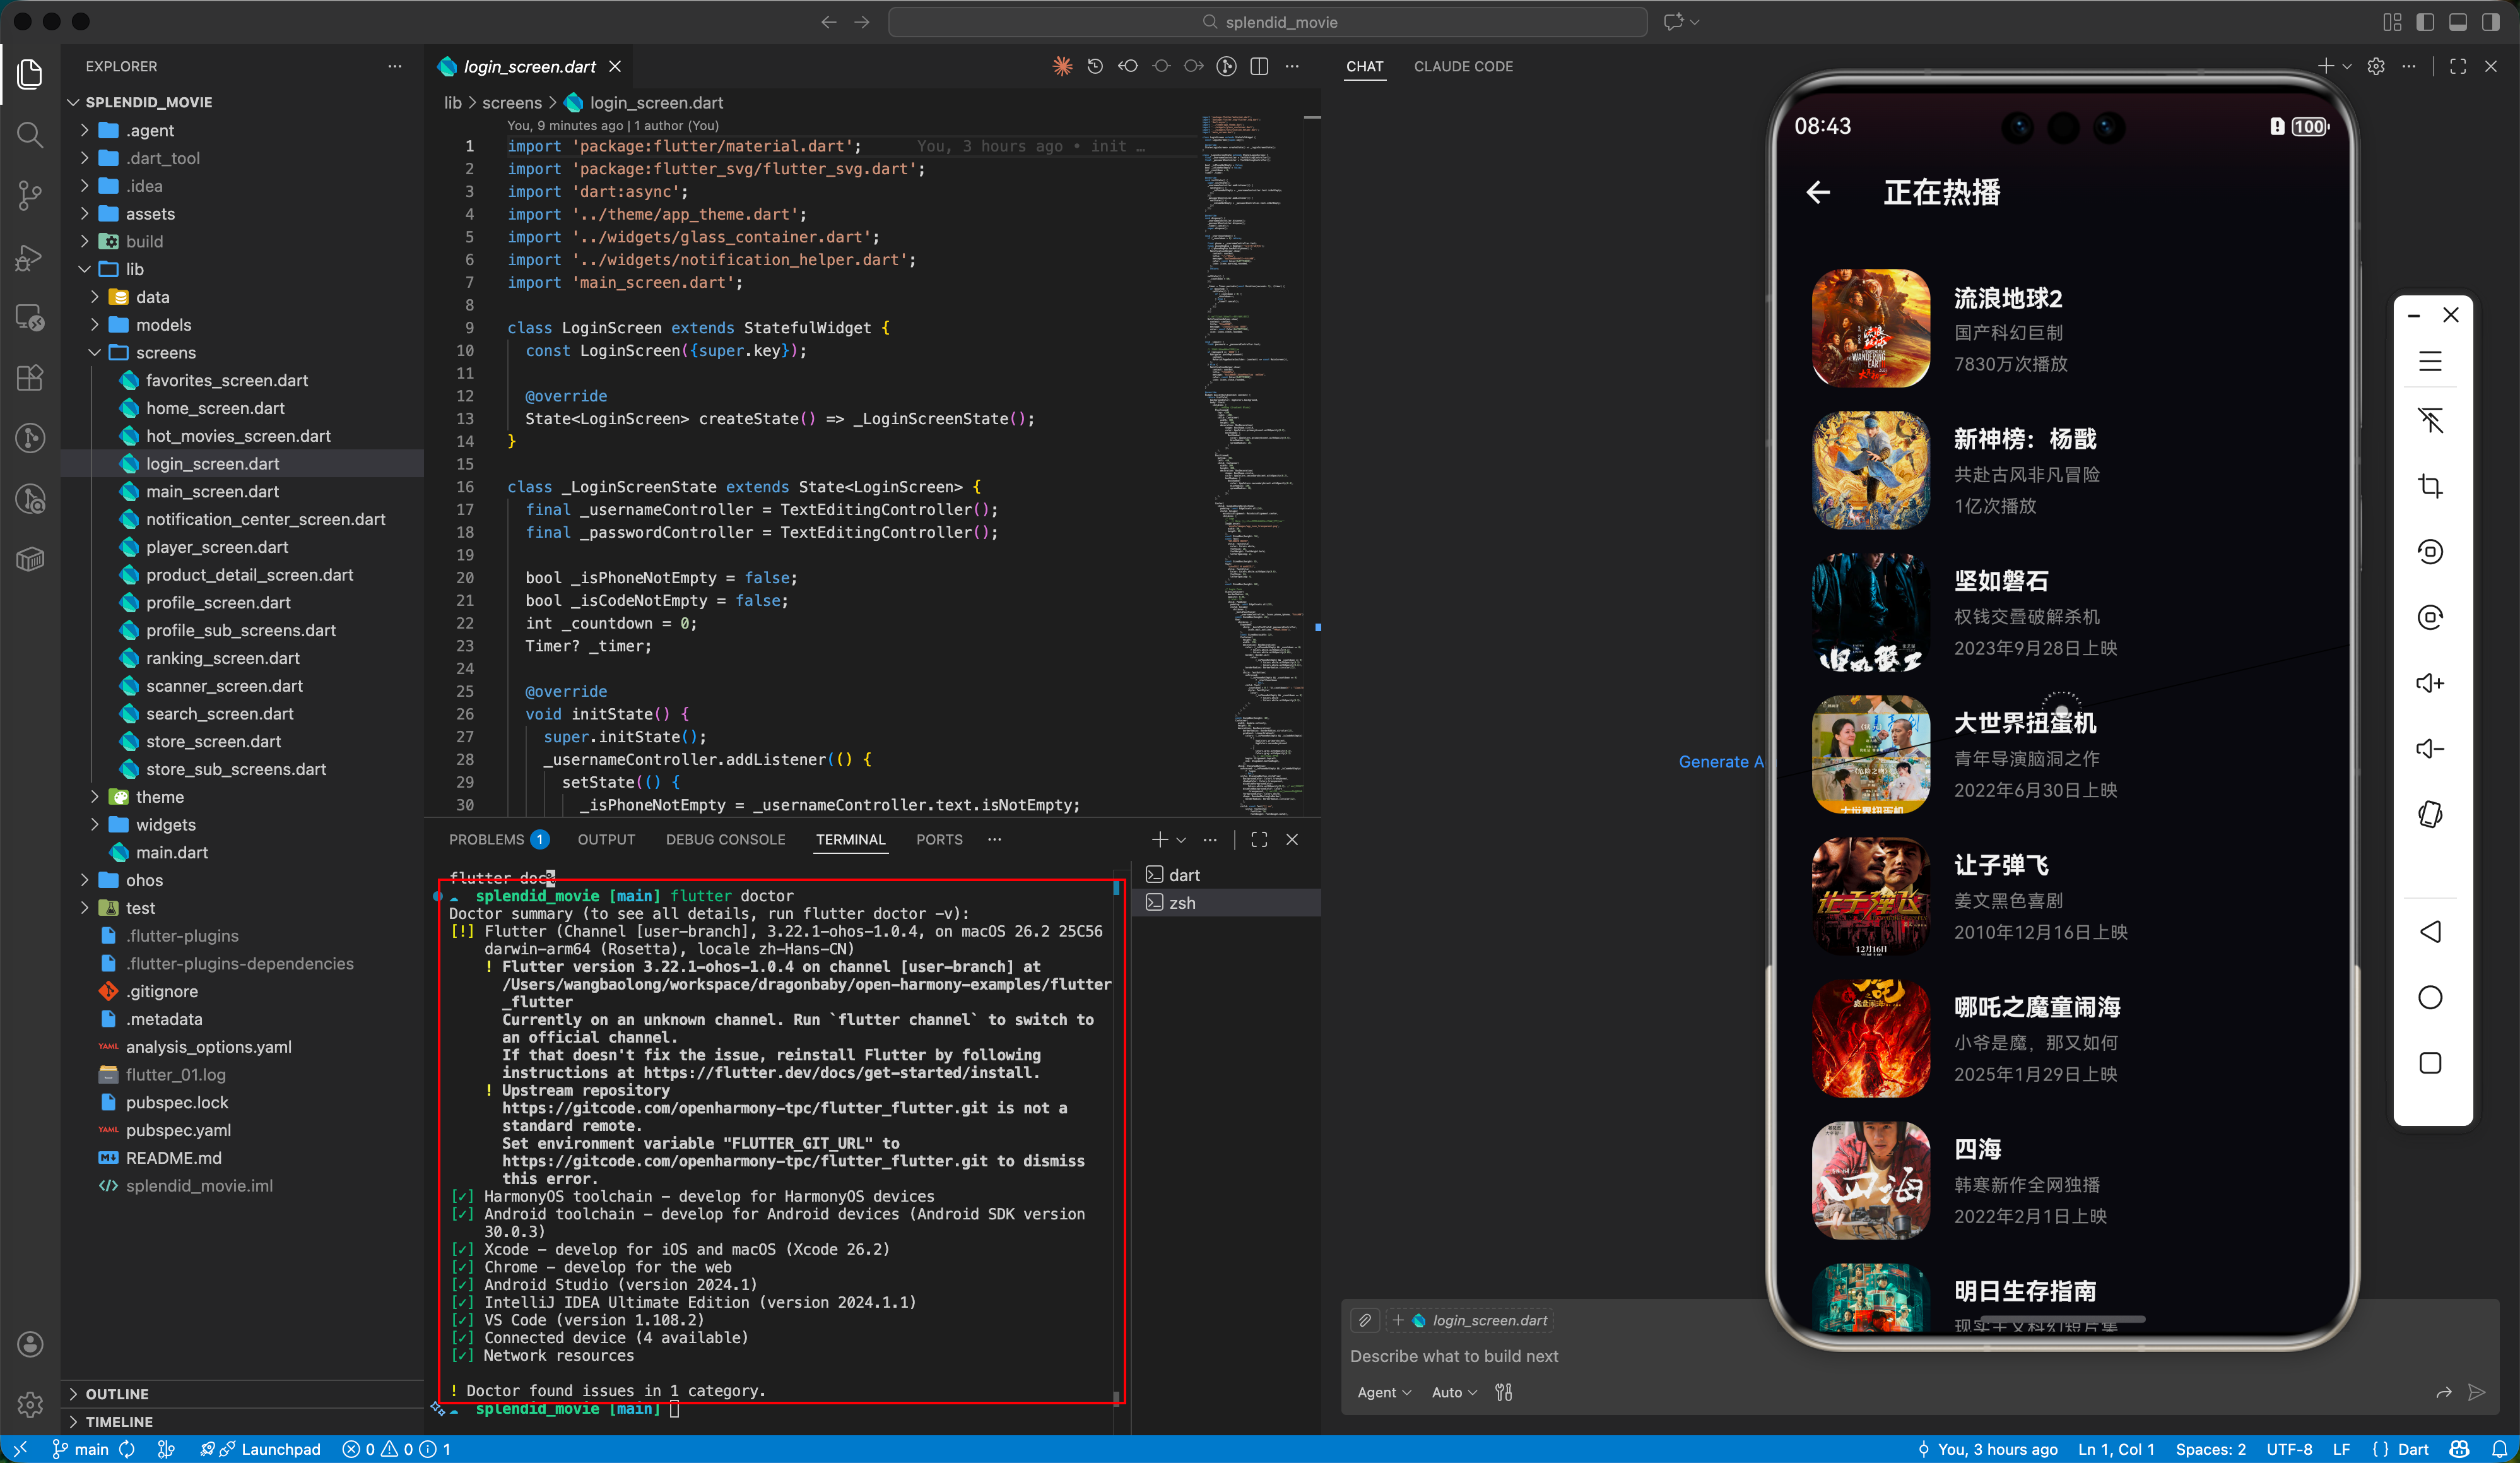Viewport: 2520px width, 1463px height.
Task: Open the Extensions view in activity bar
Action: point(30,377)
